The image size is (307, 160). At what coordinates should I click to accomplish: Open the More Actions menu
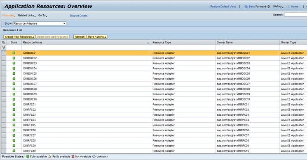[97, 37]
